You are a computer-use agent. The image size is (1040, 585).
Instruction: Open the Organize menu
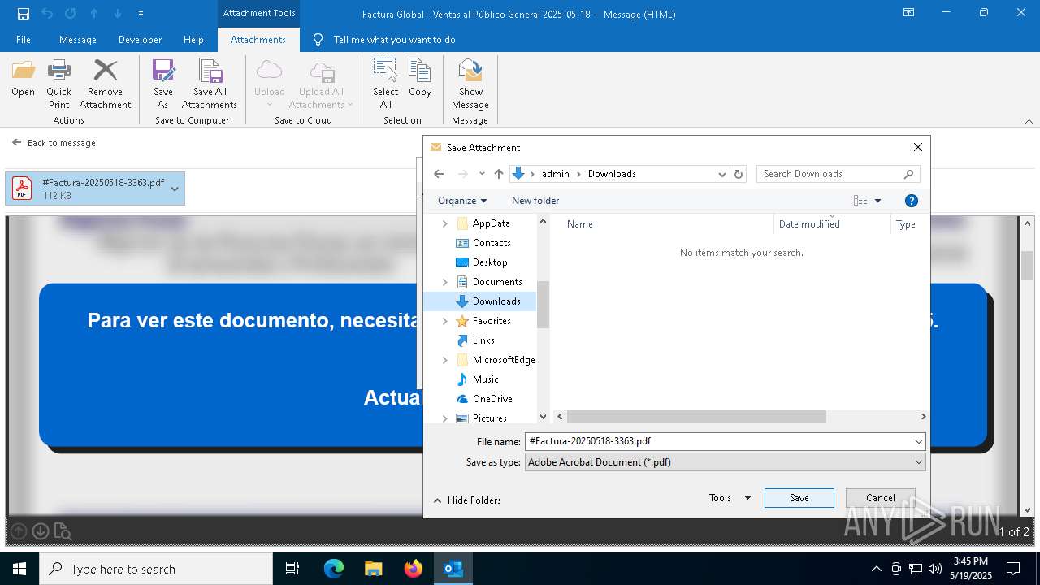coord(462,200)
